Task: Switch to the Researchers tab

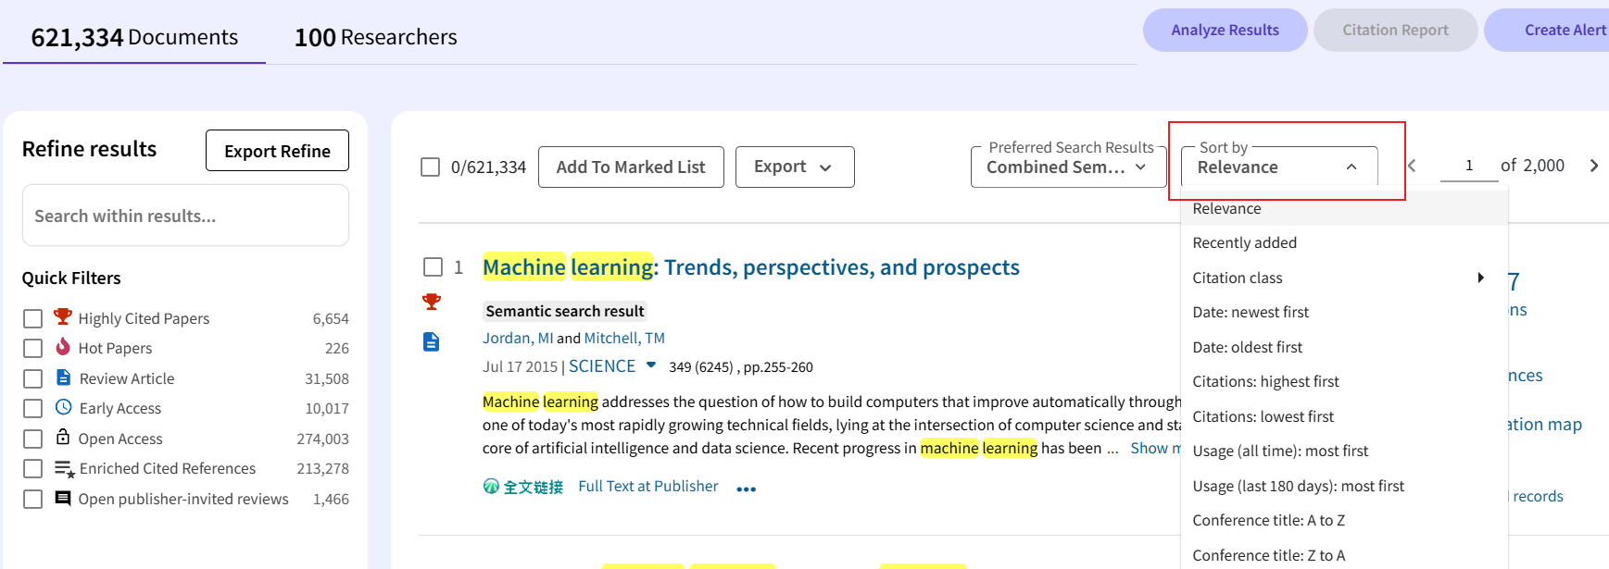Action: coord(375,37)
